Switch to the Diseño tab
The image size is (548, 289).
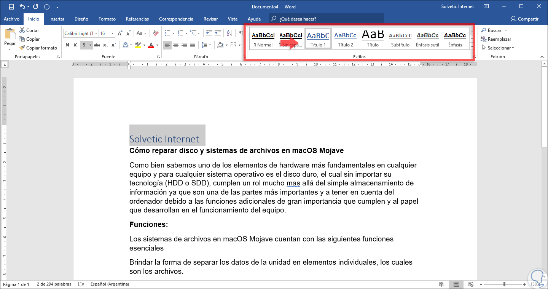coord(81,19)
